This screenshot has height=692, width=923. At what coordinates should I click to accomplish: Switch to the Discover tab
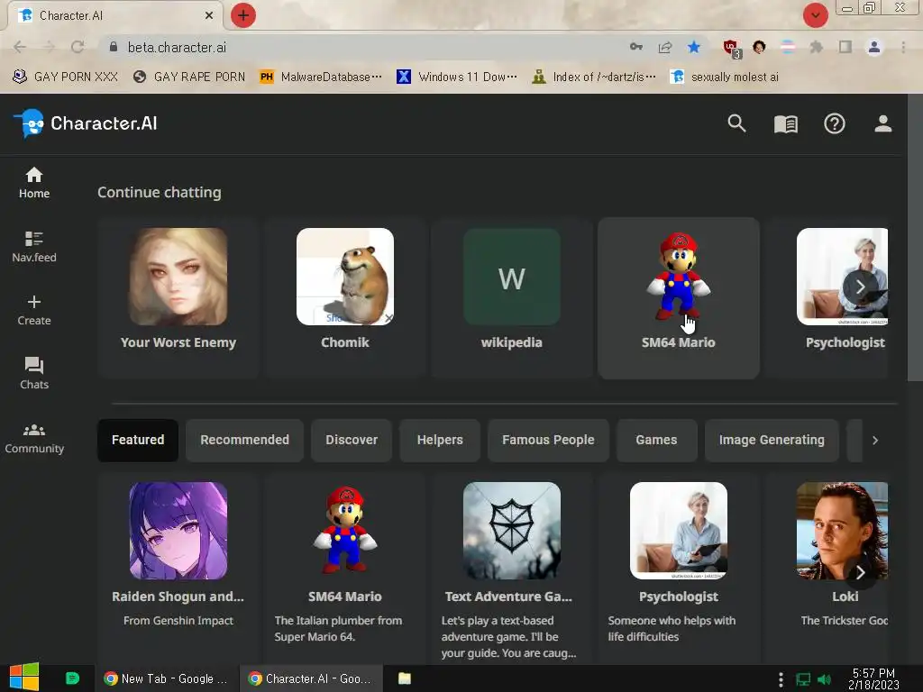tap(352, 440)
